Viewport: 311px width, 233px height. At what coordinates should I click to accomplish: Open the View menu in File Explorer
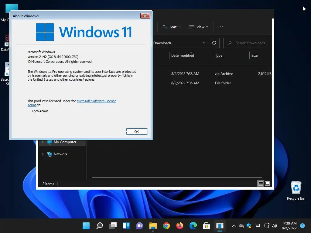point(199,27)
